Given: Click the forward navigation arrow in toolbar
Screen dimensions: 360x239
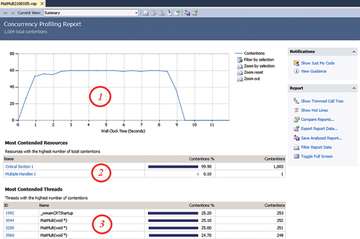Looking at the screenshot, I should pyautogui.click(x=12, y=13).
